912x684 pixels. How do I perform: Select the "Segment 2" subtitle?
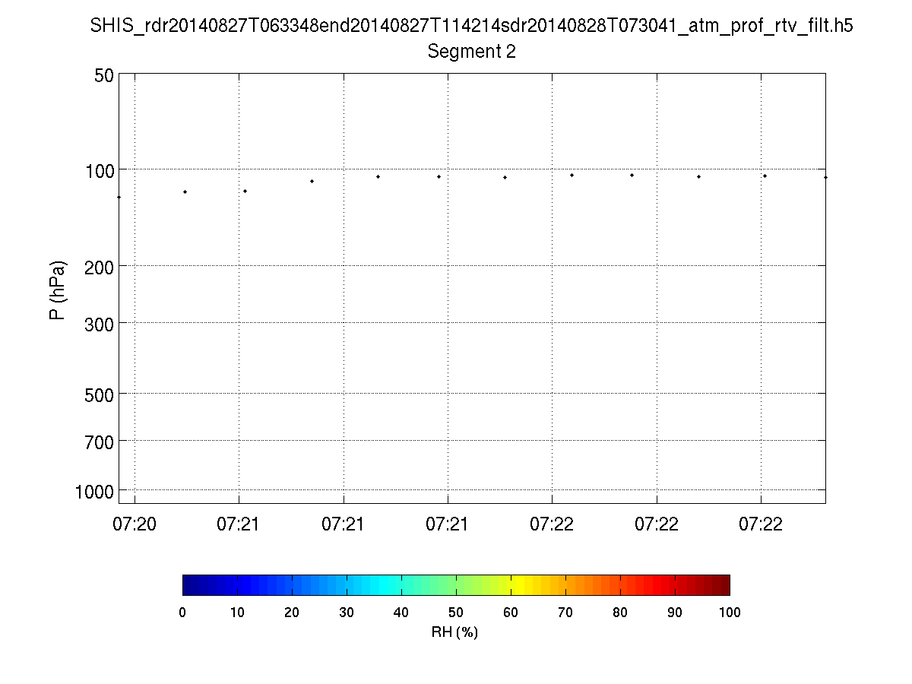(x=471, y=52)
